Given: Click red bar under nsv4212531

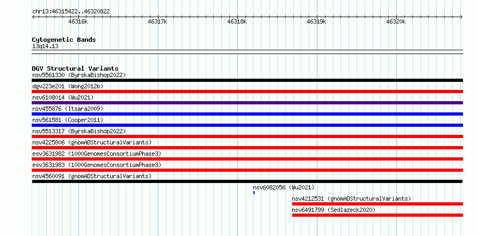Looking at the screenshot, I should coord(378,204).
